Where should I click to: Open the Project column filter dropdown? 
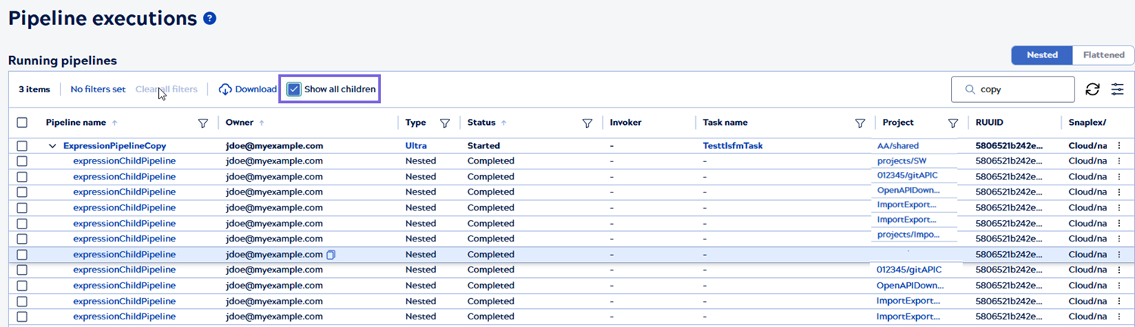coord(953,123)
